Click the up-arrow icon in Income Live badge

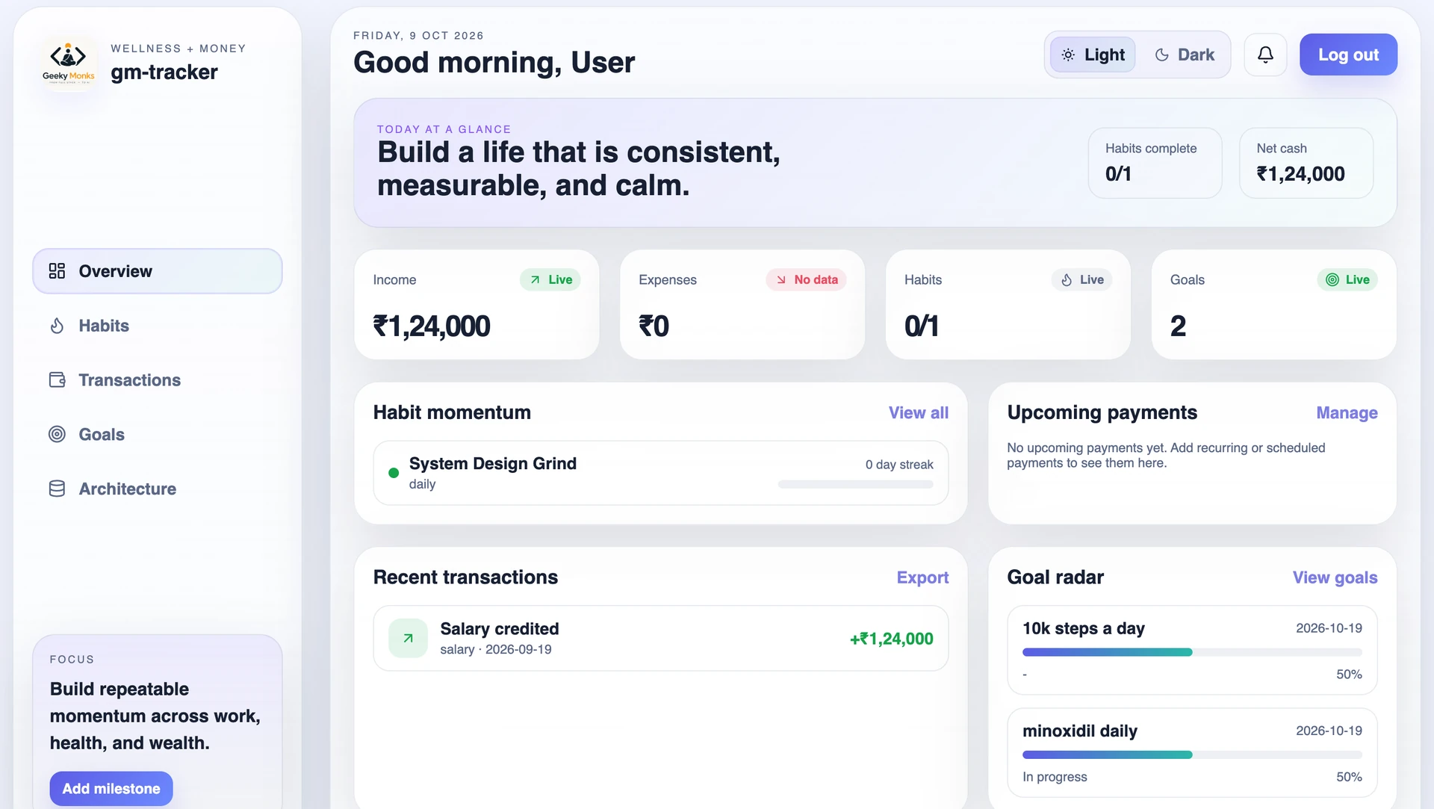pos(535,279)
